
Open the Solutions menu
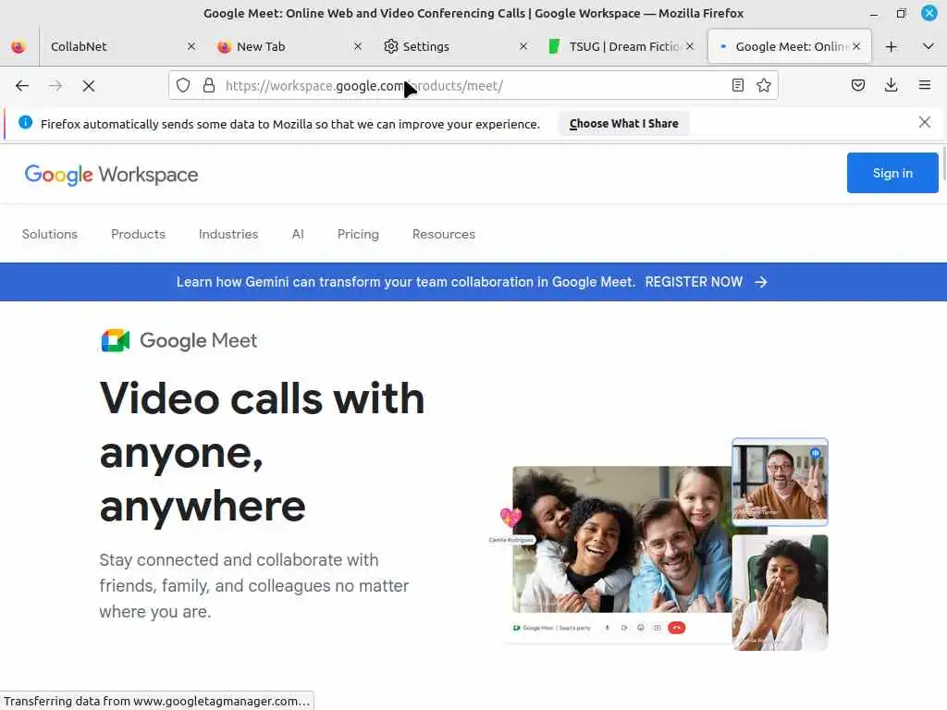click(x=50, y=234)
